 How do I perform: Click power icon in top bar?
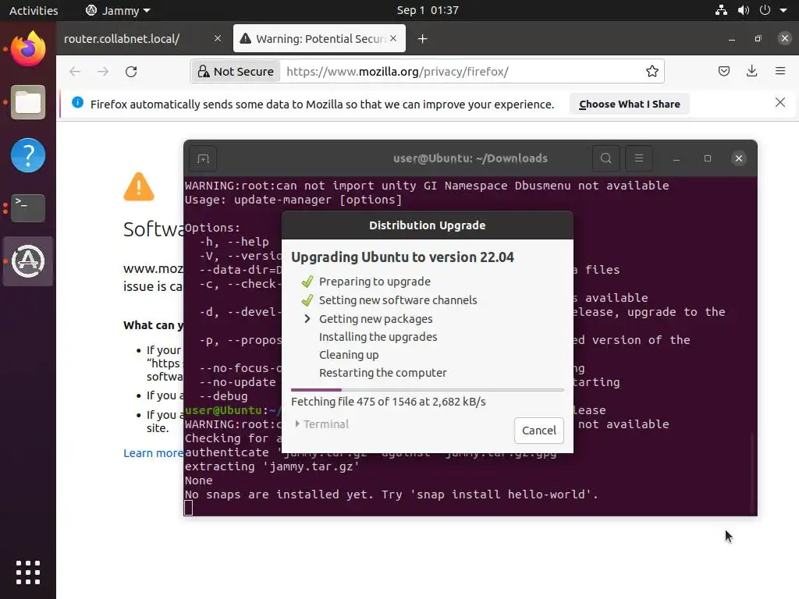point(765,10)
